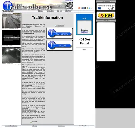Click the www.trafikradion.se footer link
Image resolution: width=135 pixels, height=128 pixels.
(11, 126)
